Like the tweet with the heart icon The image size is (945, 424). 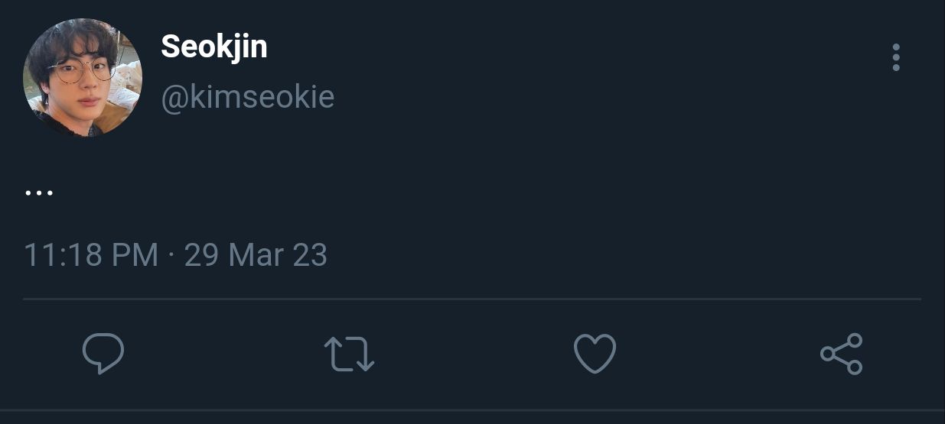pos(595,354)
